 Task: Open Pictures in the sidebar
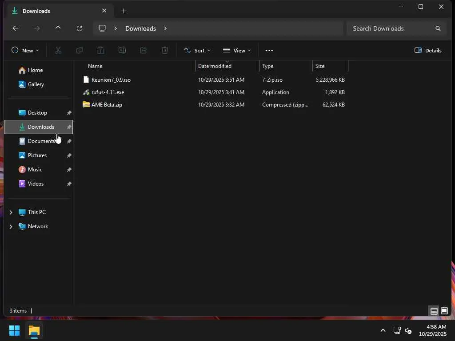(38, 155)
